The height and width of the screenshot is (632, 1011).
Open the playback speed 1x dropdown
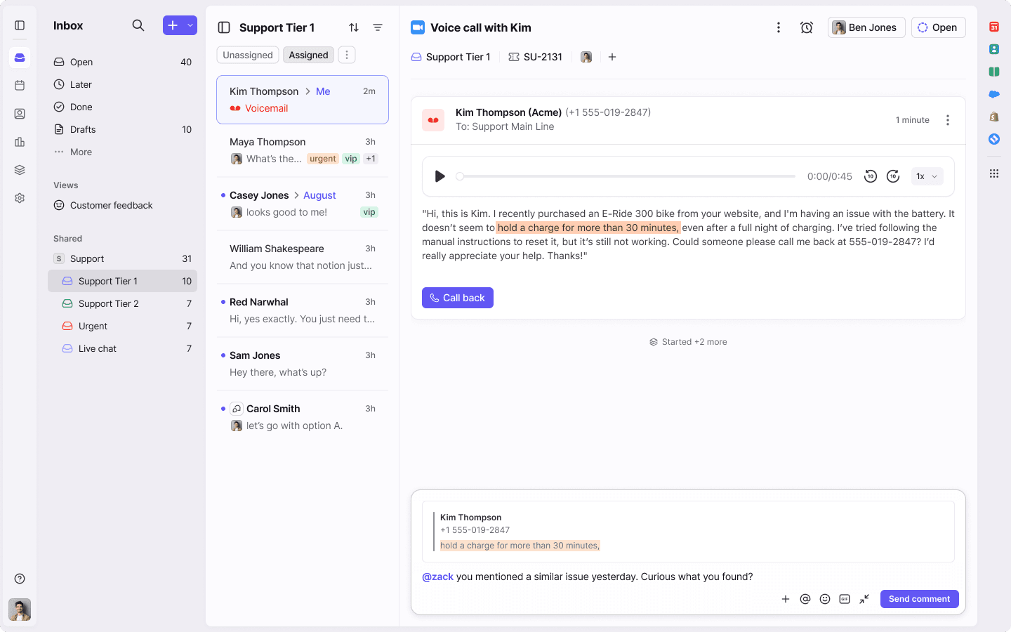(x=927, y=176)
